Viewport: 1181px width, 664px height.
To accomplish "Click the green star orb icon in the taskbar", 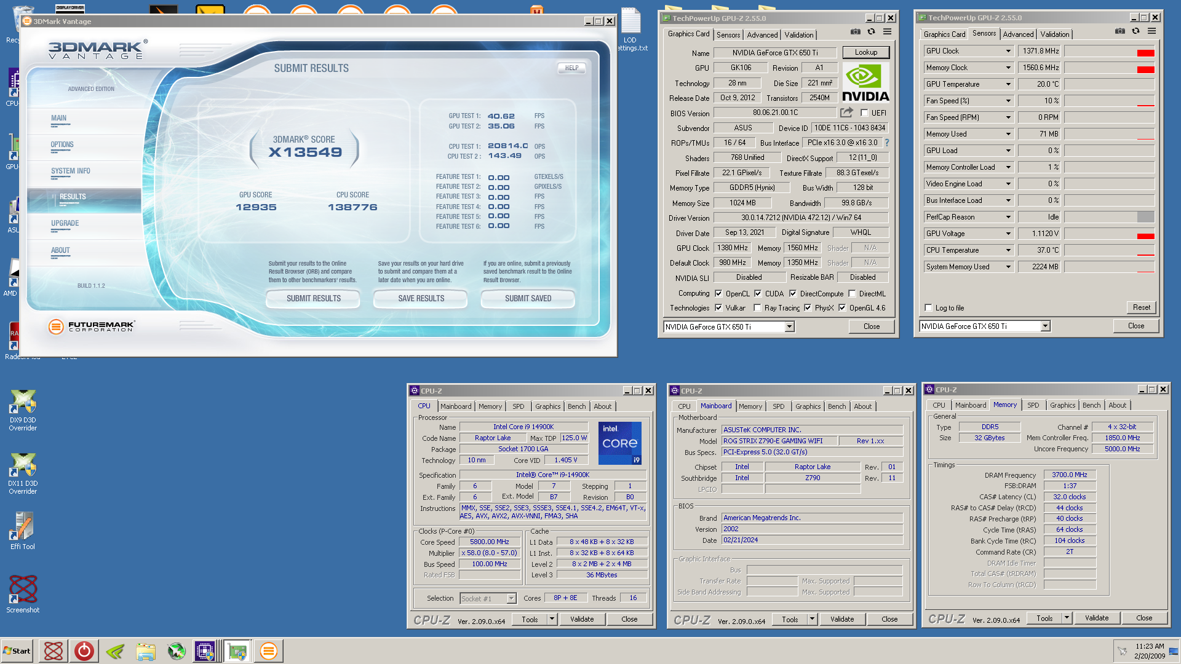I will click(x=176, y=650).
